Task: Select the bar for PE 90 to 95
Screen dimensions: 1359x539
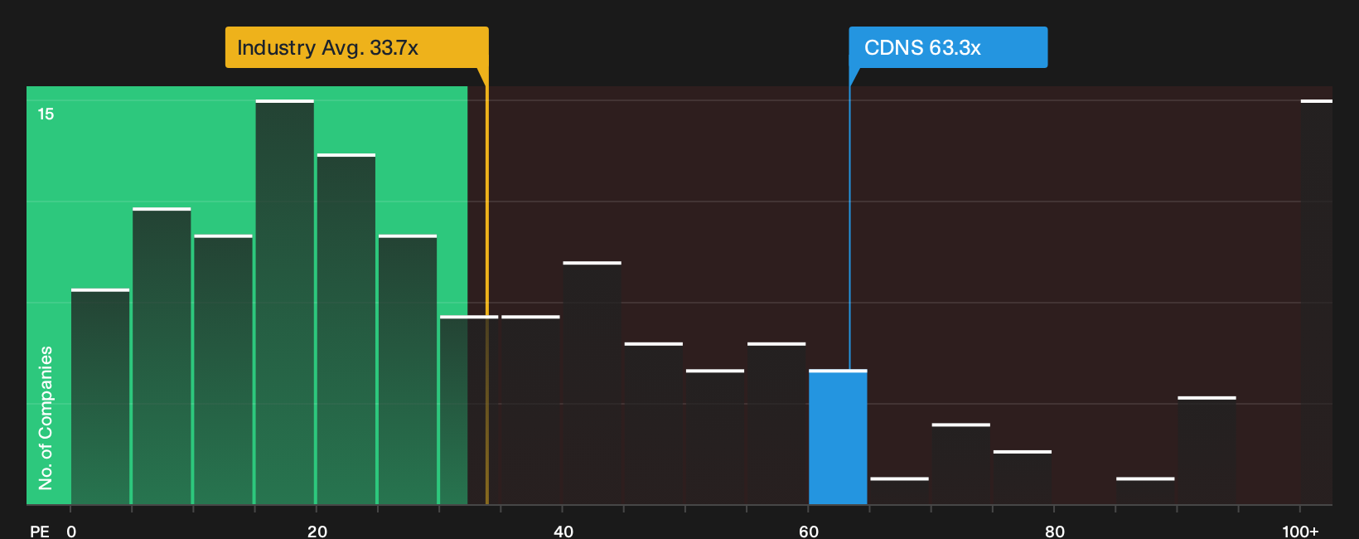Action: [1207, 450]
